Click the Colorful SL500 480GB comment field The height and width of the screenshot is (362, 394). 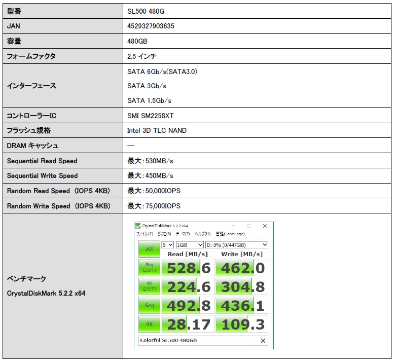tap(198, 340)
